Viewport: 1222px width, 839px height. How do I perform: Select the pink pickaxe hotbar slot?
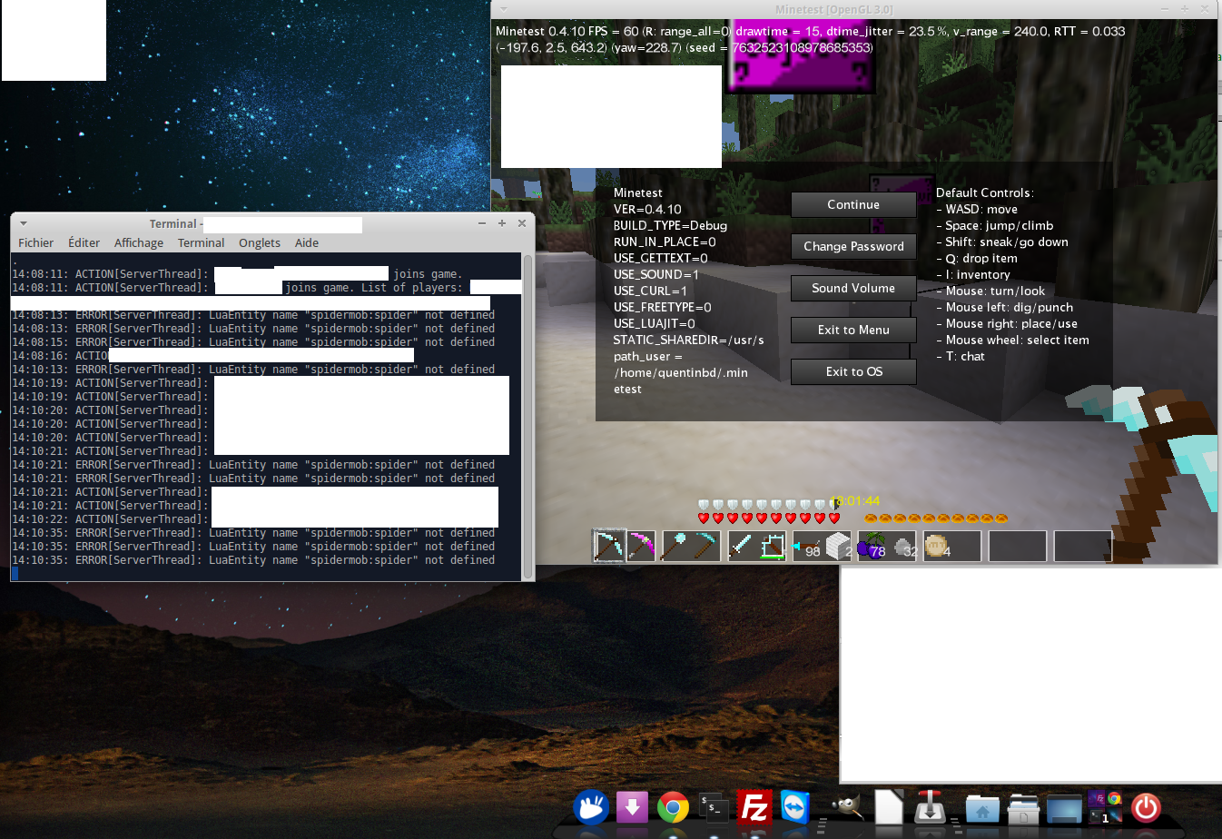pos(641,546)
